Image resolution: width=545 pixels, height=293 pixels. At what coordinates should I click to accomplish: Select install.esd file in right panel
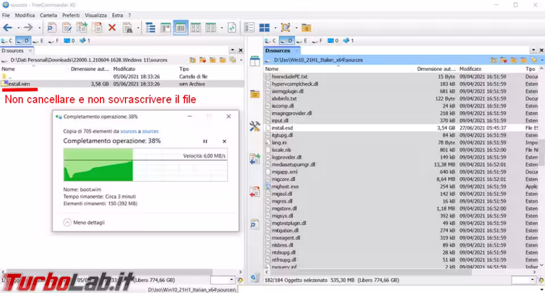coord(282,128)
